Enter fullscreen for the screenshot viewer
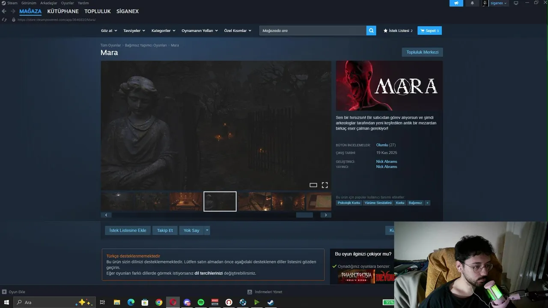Image resolution: width=548 pixels, height=308 pixels. click(325, 185)
